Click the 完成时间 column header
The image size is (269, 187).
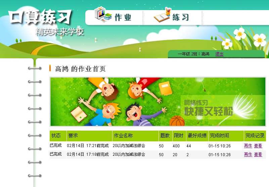pyautogui.click(x=220, y=136)
